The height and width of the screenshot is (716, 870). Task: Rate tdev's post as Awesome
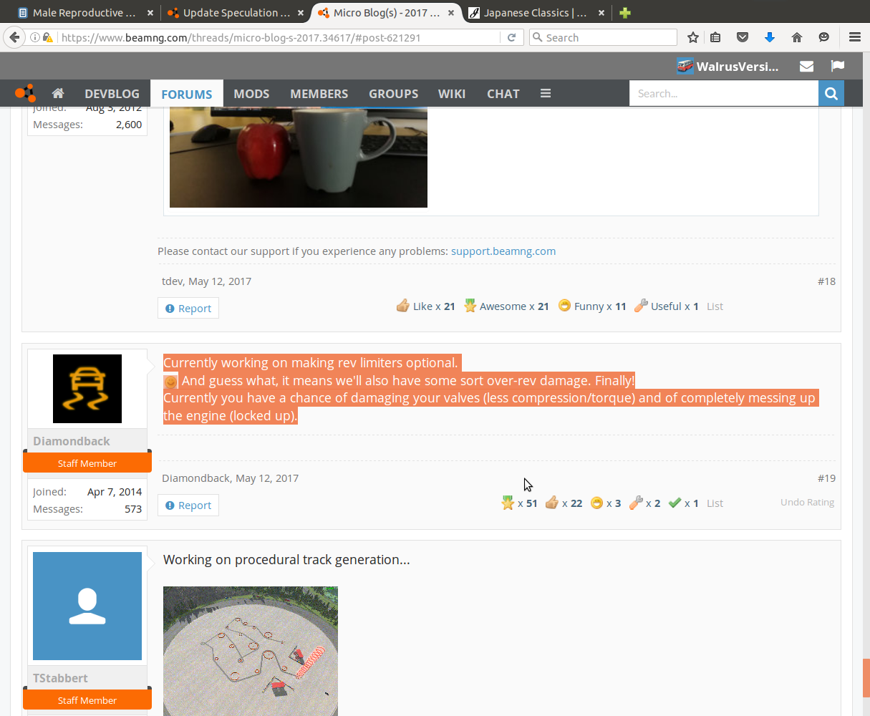pos(506,306)
